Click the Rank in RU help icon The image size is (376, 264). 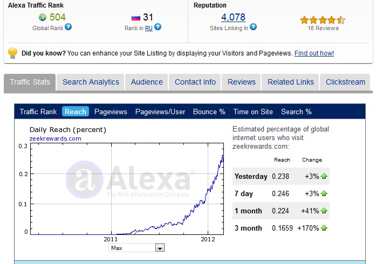[x=158, y=27]
